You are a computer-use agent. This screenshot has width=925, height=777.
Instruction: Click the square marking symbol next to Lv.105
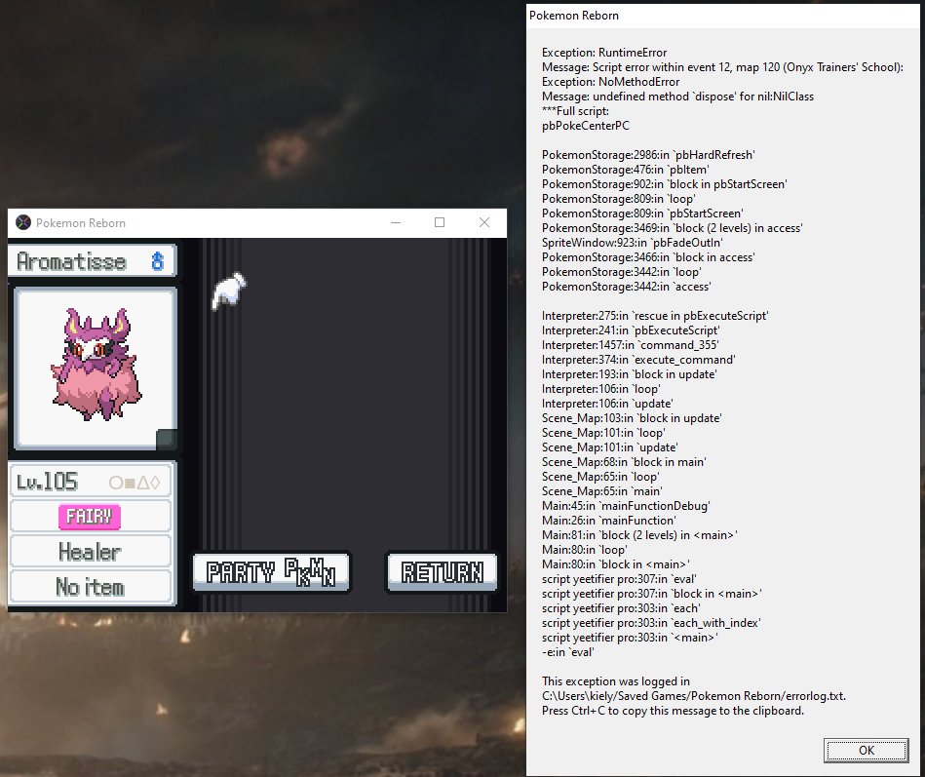pyautogui.click(x=130, y=484)
